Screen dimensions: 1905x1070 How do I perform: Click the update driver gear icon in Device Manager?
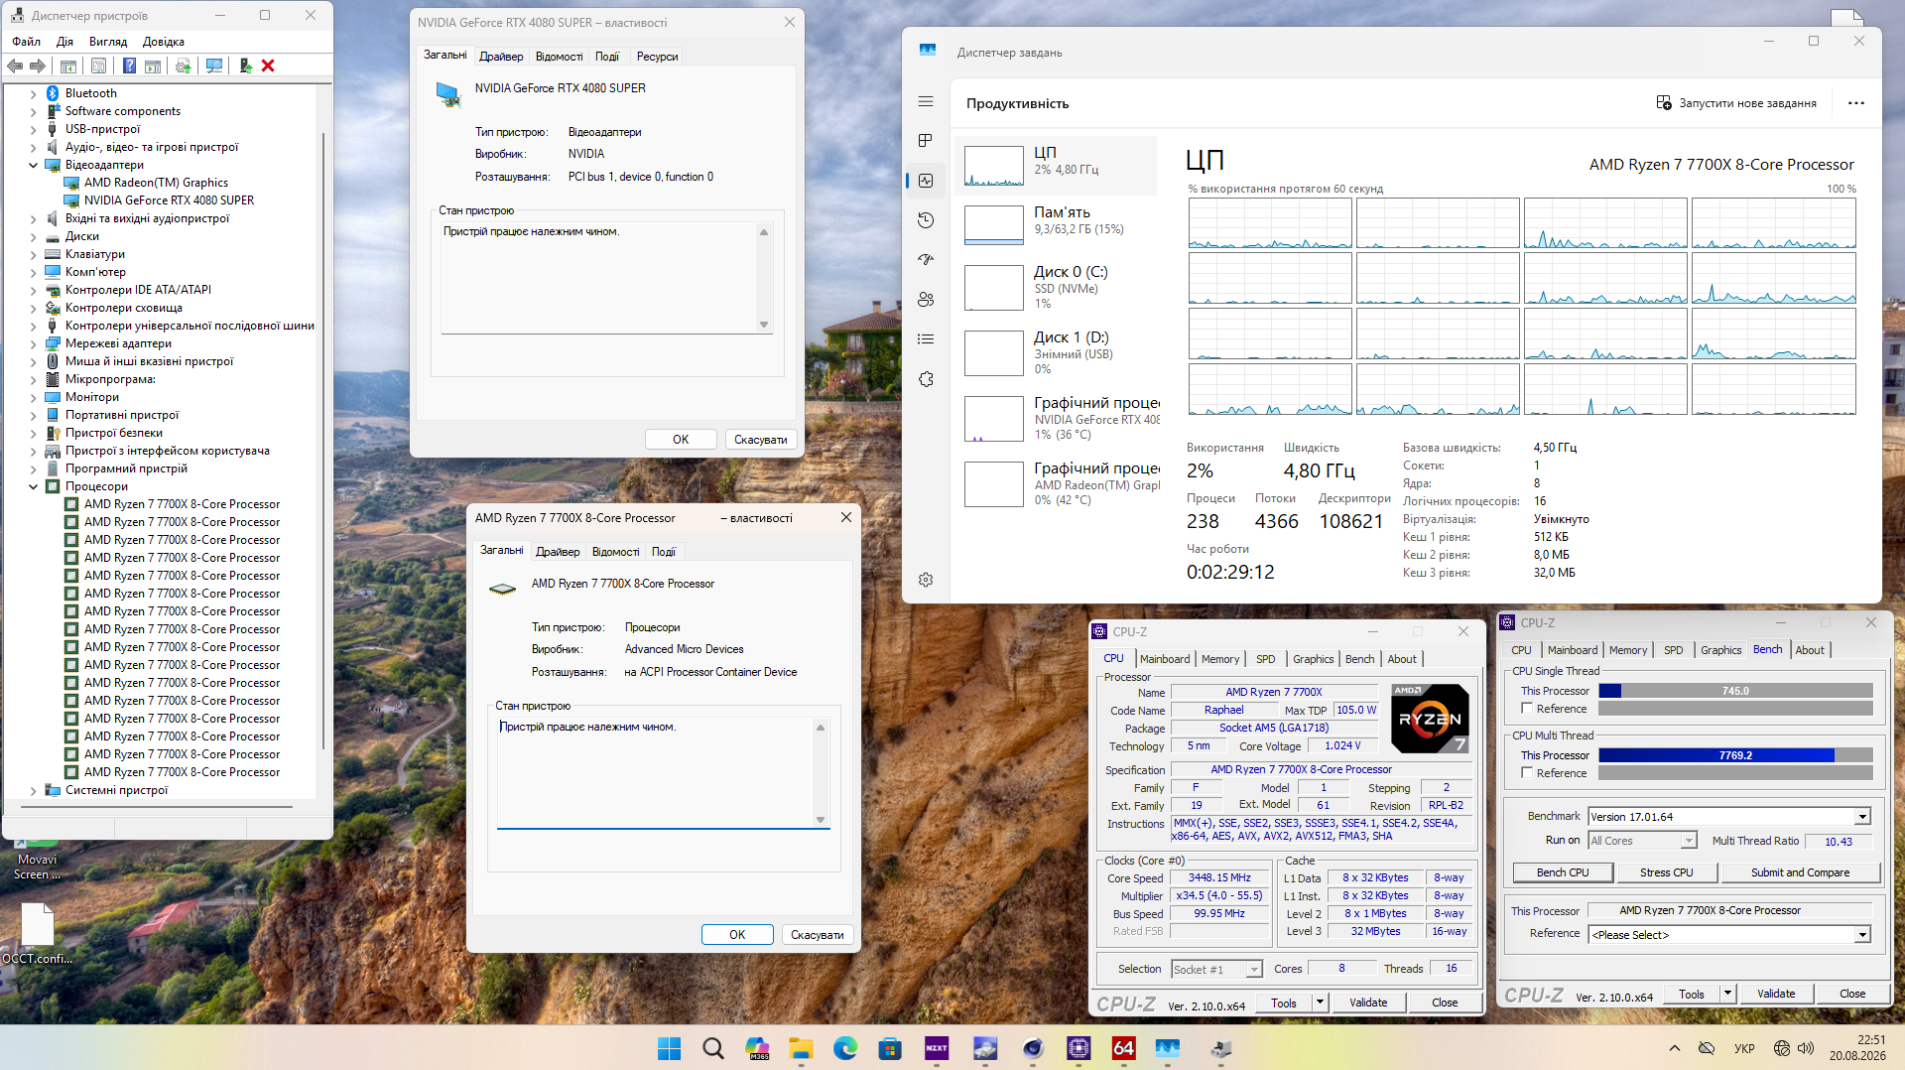pos(183,66)
